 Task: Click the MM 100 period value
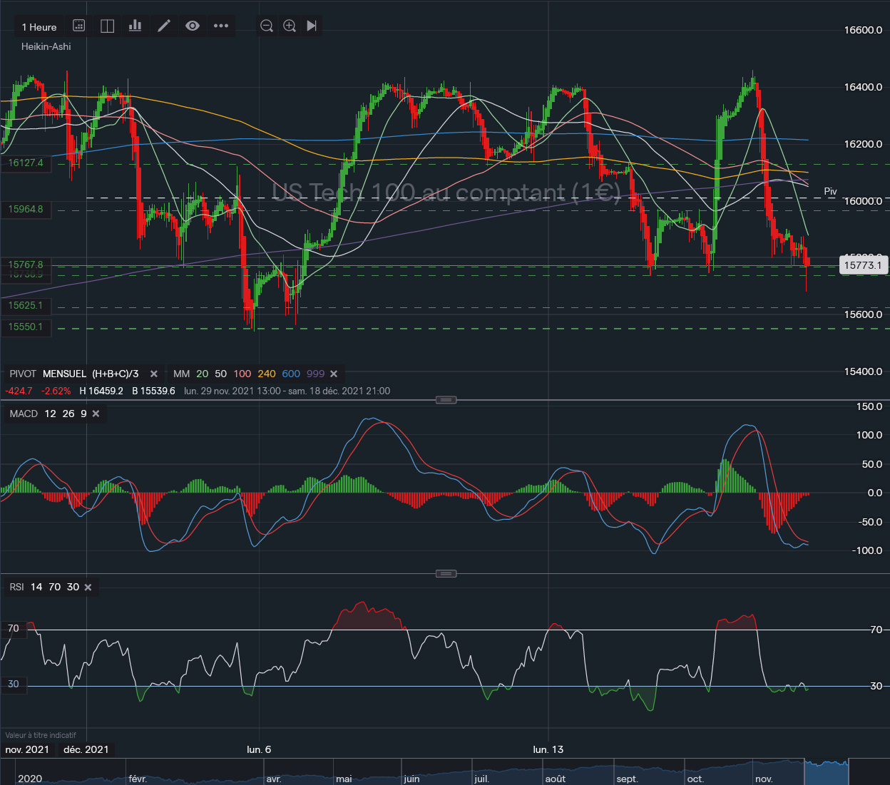242,374
